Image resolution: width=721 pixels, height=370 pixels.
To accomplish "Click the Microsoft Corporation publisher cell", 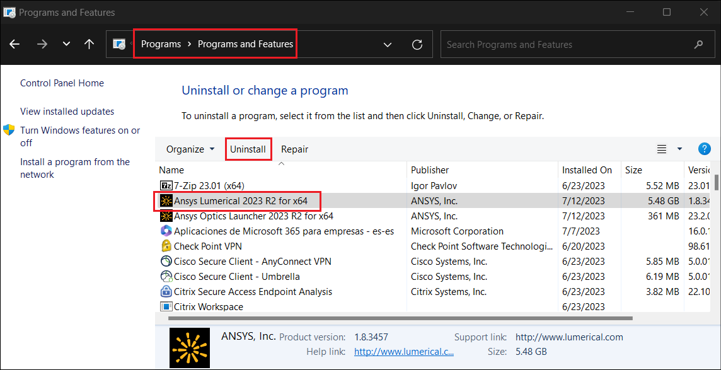I will (x=457, y=231).
